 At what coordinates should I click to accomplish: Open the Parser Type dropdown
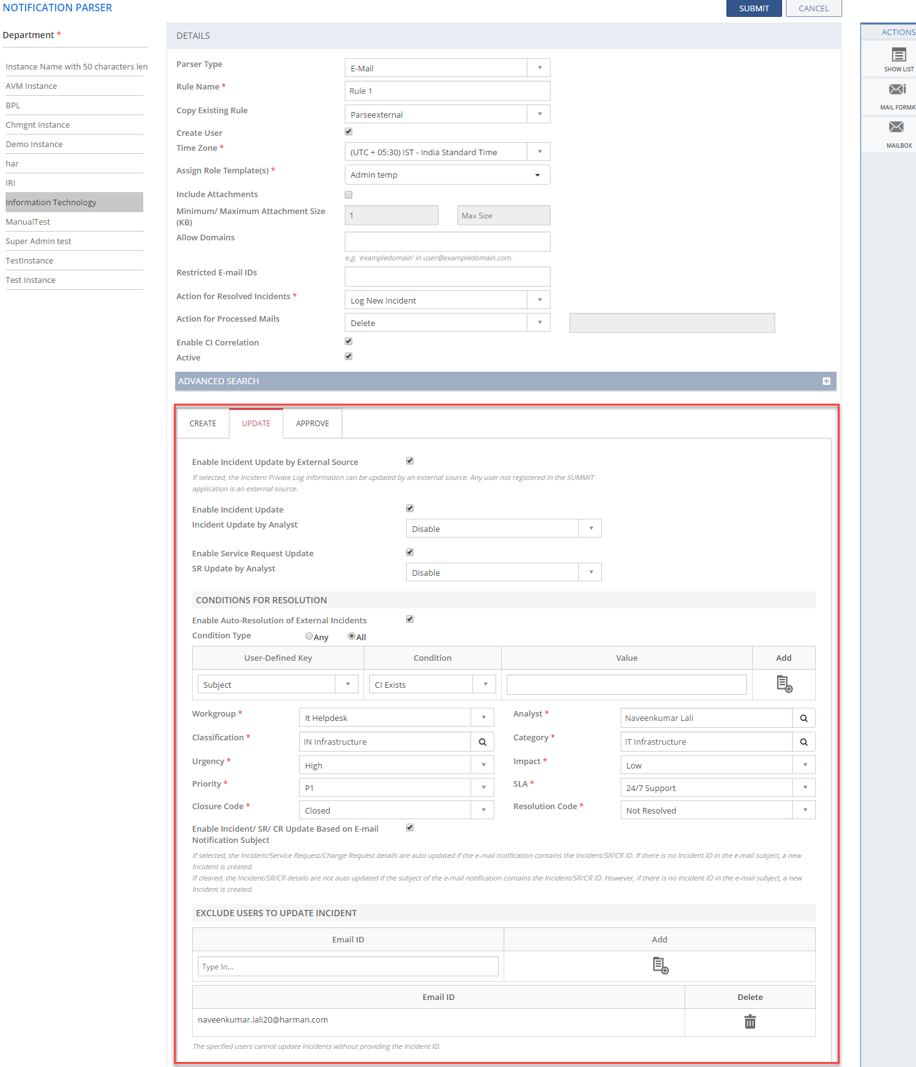539,68
